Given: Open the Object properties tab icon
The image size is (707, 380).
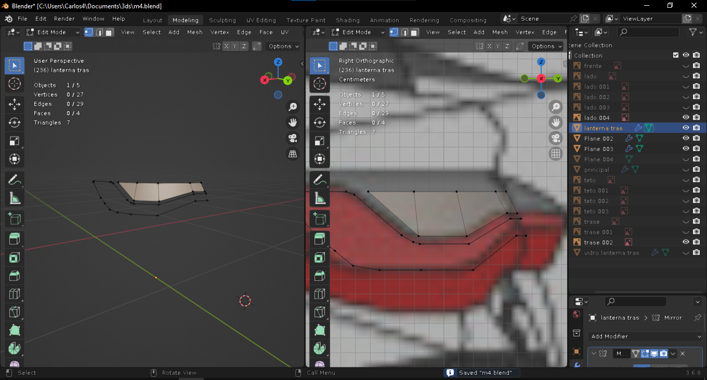Looking at the screenshot, I should pyautogui.click(x=577, y=351).
